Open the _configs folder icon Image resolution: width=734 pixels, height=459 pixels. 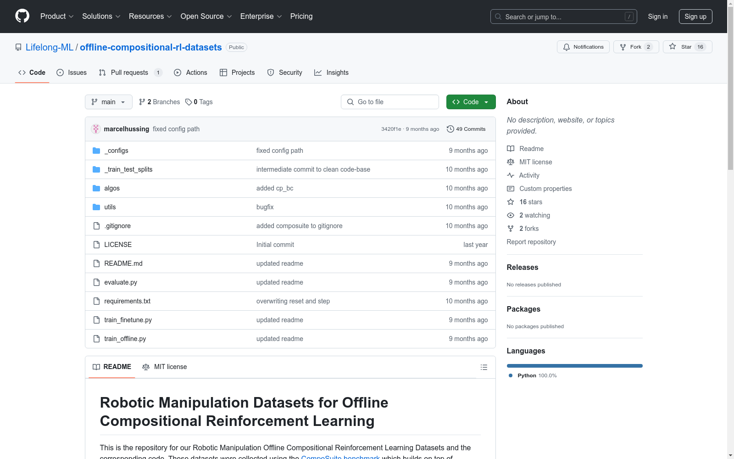click(x=96, y=151)
